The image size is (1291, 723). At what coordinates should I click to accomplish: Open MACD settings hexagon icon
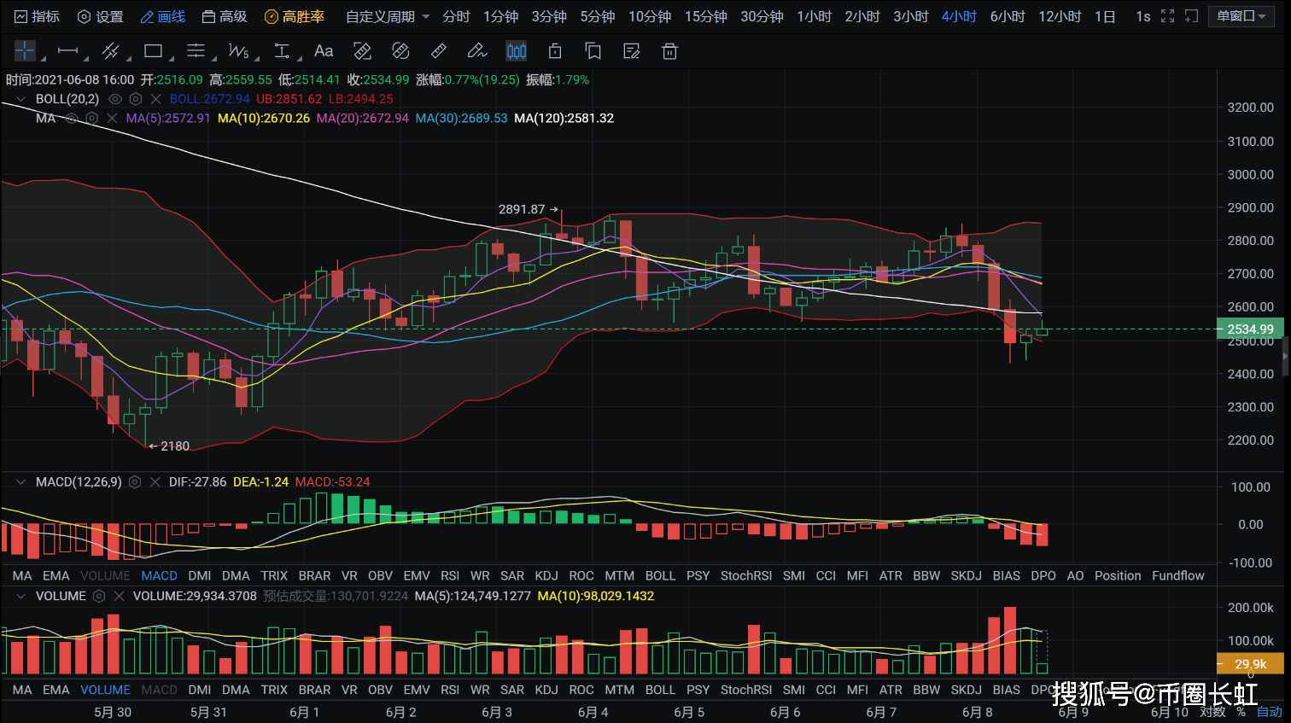(x=135, y=481)
